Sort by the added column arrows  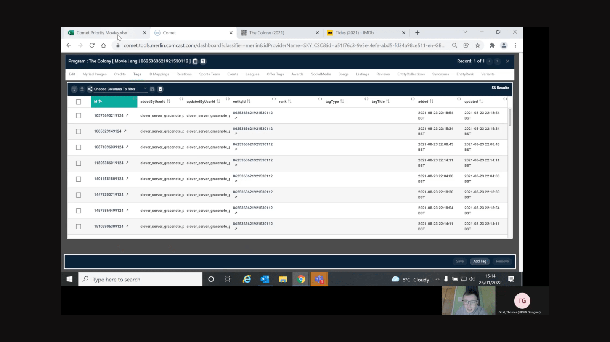(x=432, y=101)
